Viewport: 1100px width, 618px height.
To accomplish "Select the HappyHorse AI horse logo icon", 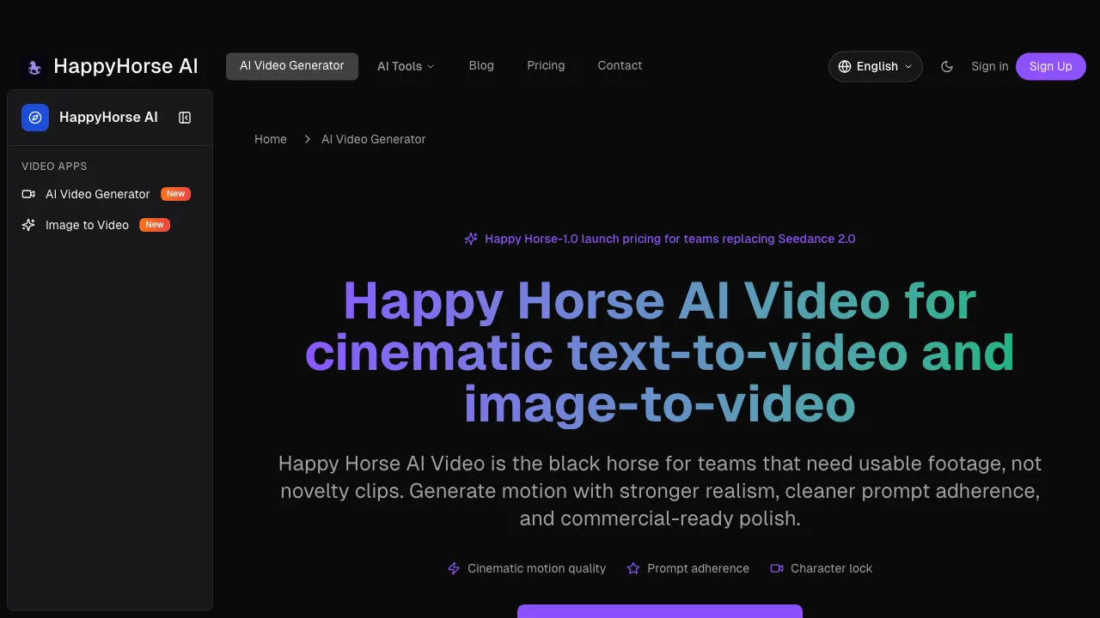I will (x=34, y=66).
